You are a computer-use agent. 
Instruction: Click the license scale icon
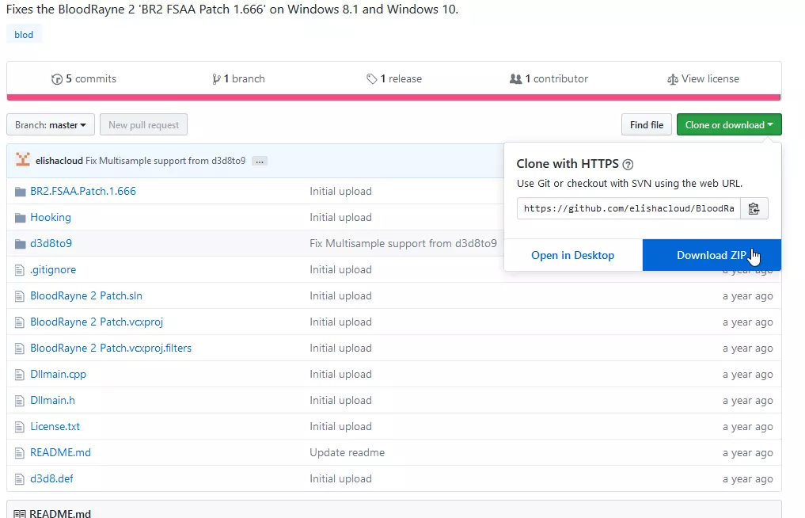pos(672,79)
